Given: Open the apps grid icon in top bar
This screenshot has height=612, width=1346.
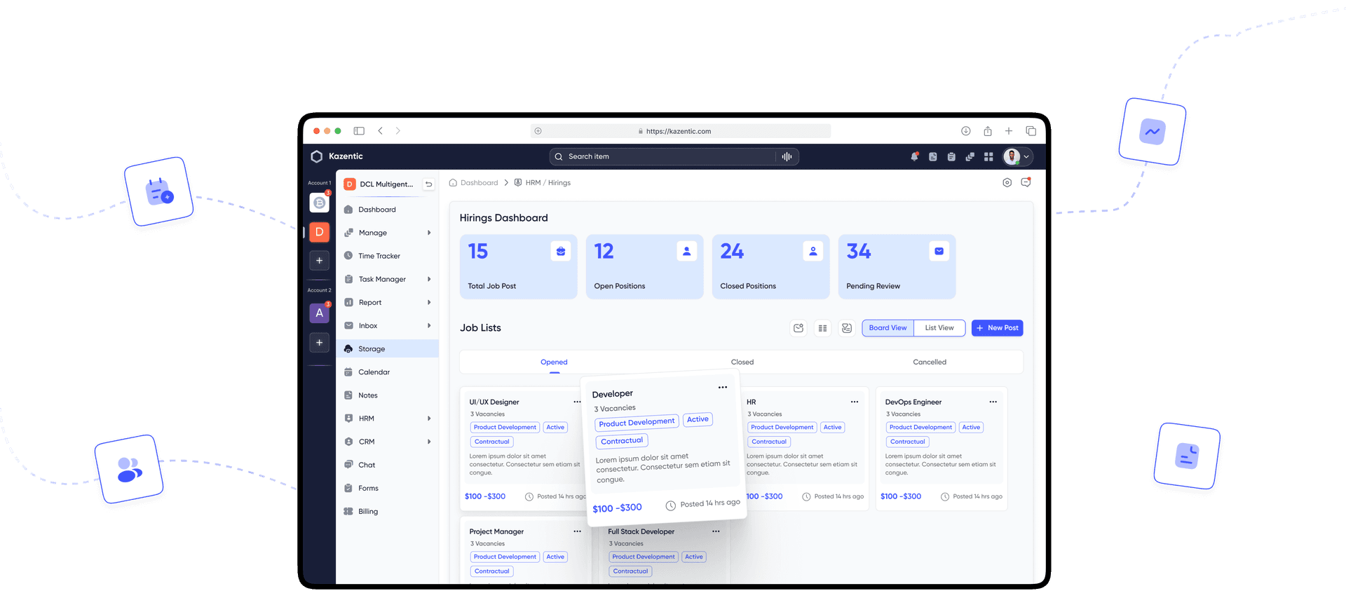Looking at the screenshot, I should (988, 157).
